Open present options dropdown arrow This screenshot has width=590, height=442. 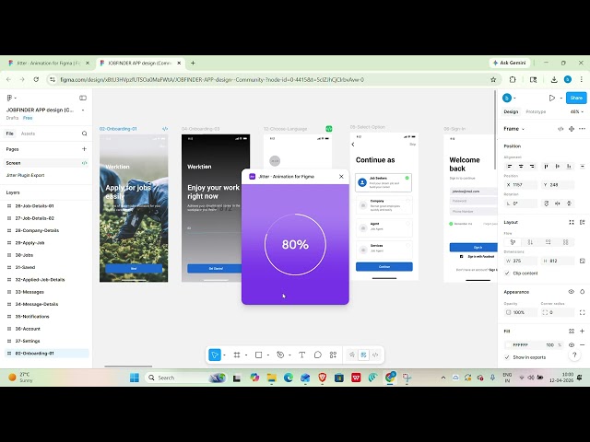(561, 99)
